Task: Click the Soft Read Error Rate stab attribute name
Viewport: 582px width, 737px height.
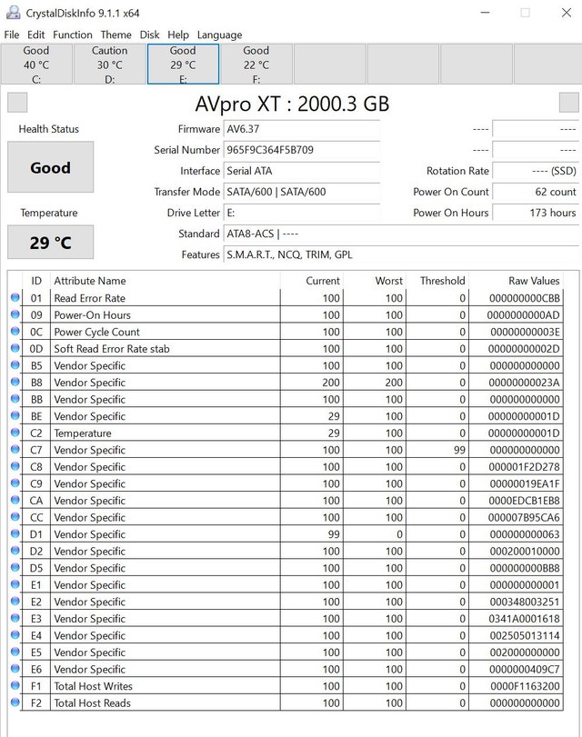Action: click(x=112, y=349)
